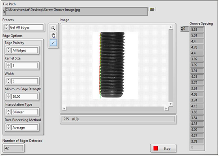
Task: Adjust the Width stepper arrows
Action: pyautogui.click(x=9, y=81)
